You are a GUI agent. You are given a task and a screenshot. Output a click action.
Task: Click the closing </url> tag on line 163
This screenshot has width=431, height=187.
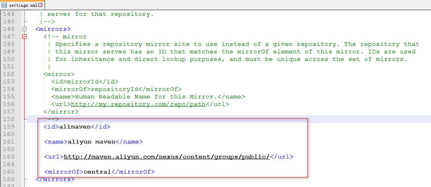coord(282,157)
